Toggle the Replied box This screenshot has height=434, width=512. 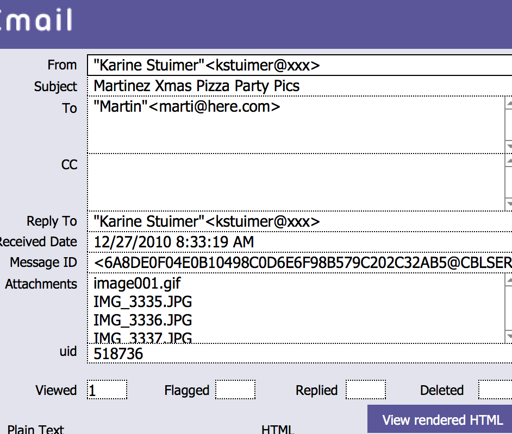click(366, 390)
